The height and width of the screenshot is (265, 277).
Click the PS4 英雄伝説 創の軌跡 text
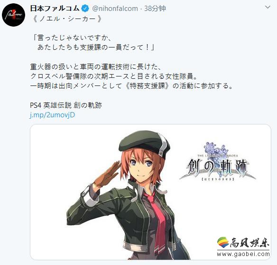pyautogui.click(x=66, y=105)
